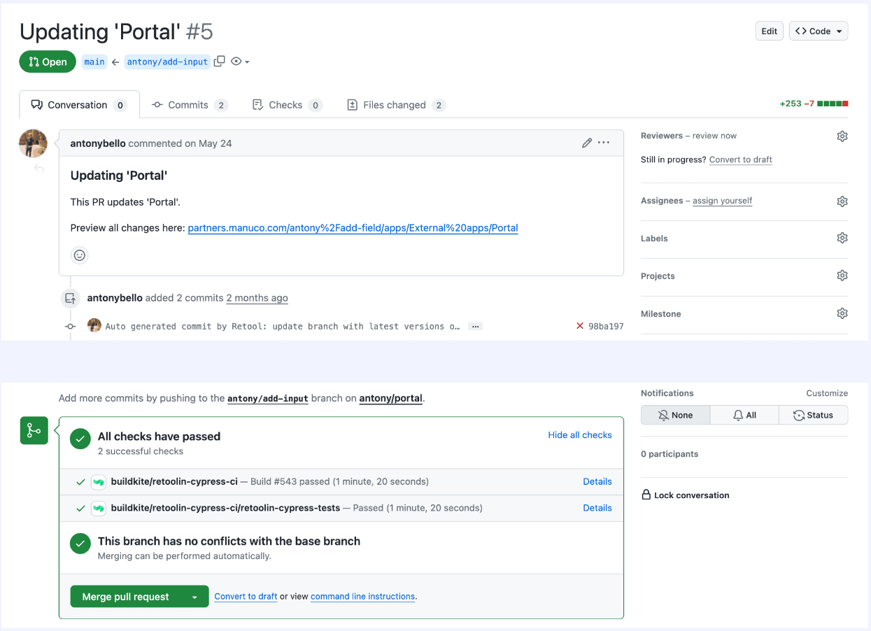Viewport: 871px width, 631px height.
Task: Open antonybello's profile avatar
Action: pyautogui.click(x=33, y=143)
